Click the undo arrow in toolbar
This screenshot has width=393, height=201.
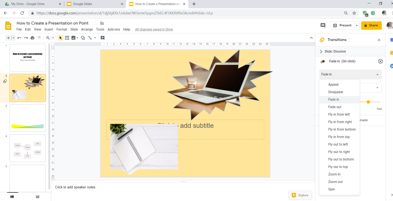(19, 38)
